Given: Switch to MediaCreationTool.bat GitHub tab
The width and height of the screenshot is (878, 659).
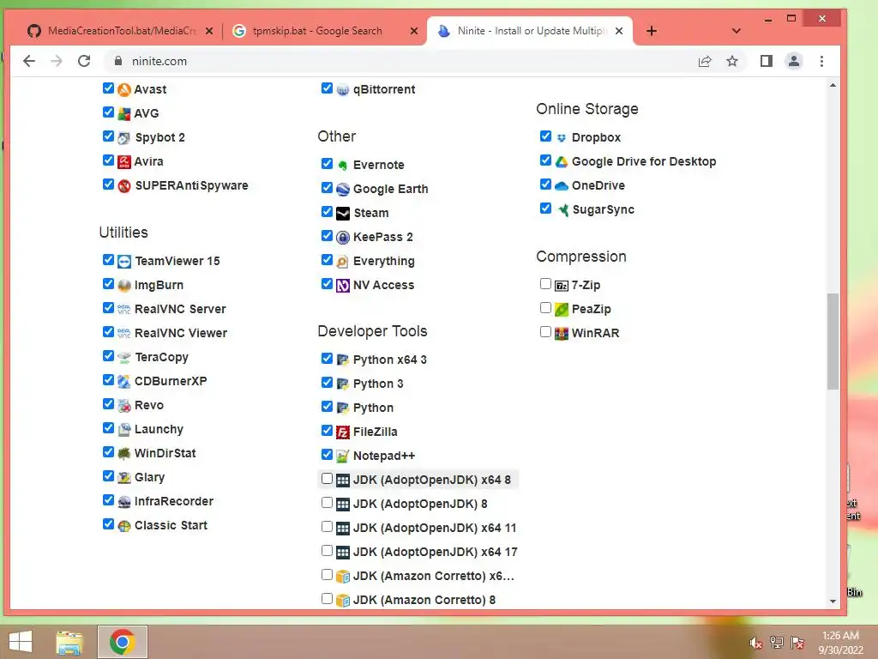Looking at the screenshot, I should pos(122,31).
